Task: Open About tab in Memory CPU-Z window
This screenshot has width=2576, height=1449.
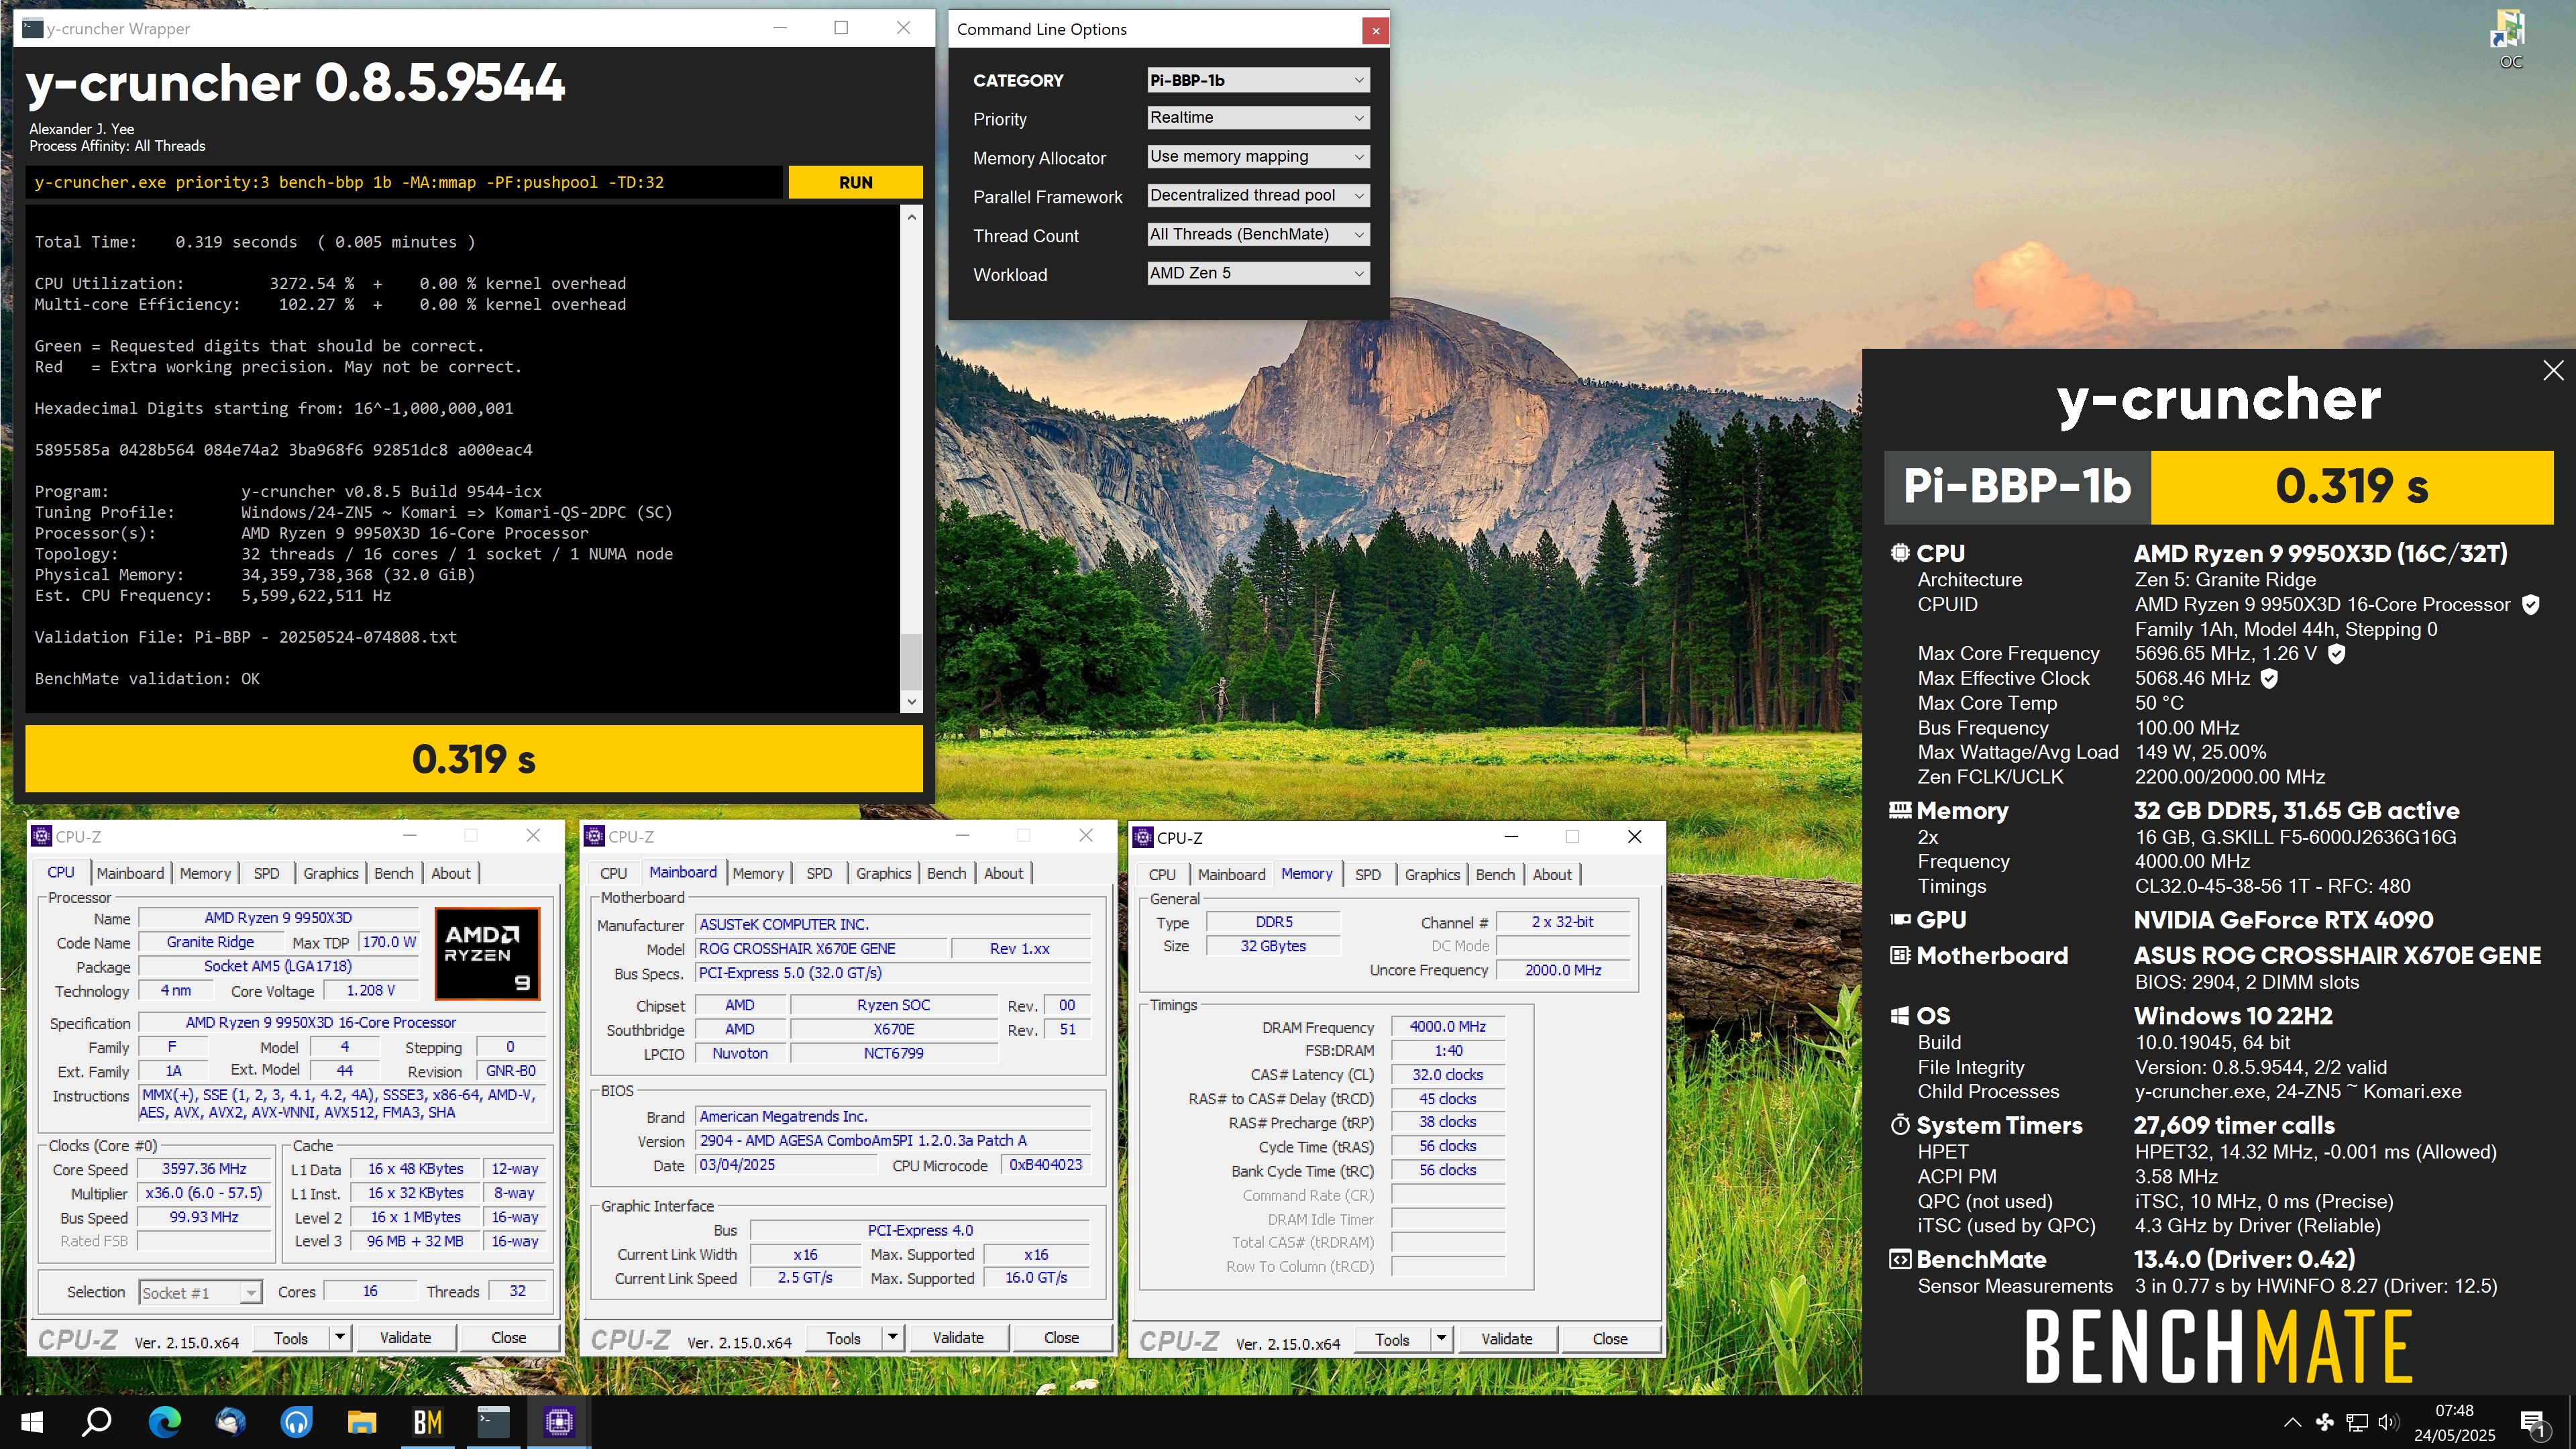Action: (x=1552, y=874)
